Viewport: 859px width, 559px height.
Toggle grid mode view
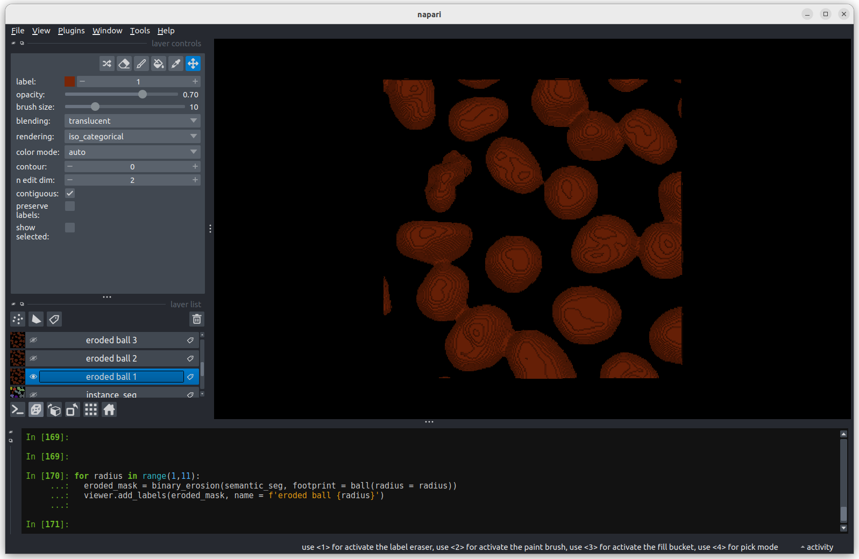point(91,410)
